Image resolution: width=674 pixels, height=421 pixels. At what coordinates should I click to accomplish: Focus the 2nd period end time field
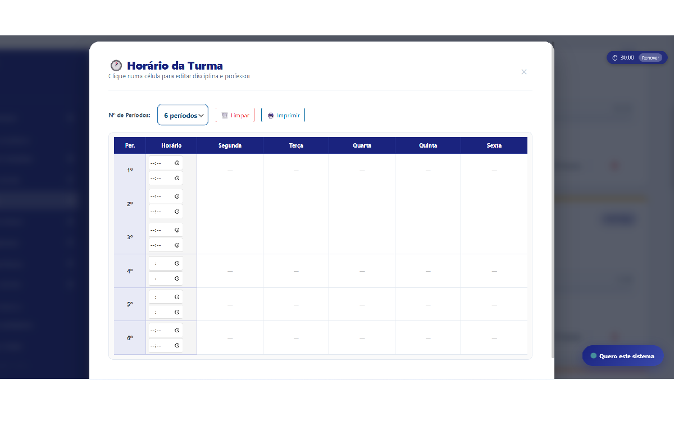click(x=161, y=212)
